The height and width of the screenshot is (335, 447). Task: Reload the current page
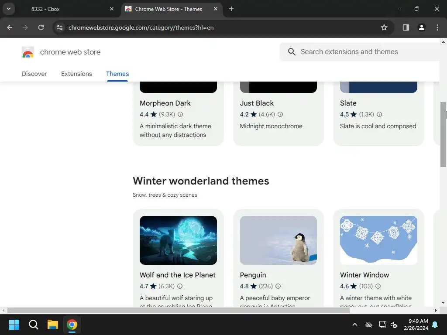41,27
